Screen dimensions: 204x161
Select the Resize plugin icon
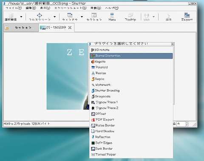tap(93, 73)
